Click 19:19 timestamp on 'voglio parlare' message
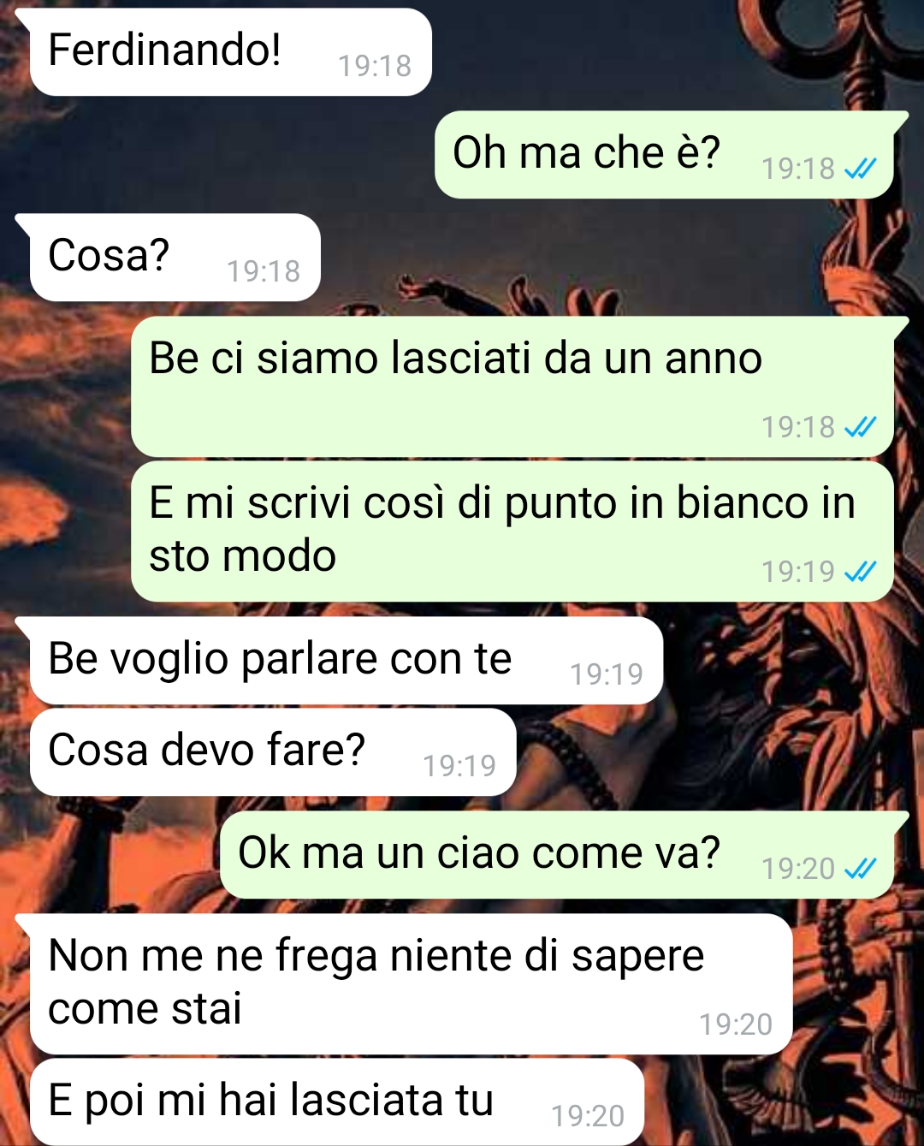Screen dimensions: 924x1146 pos(607,674)
